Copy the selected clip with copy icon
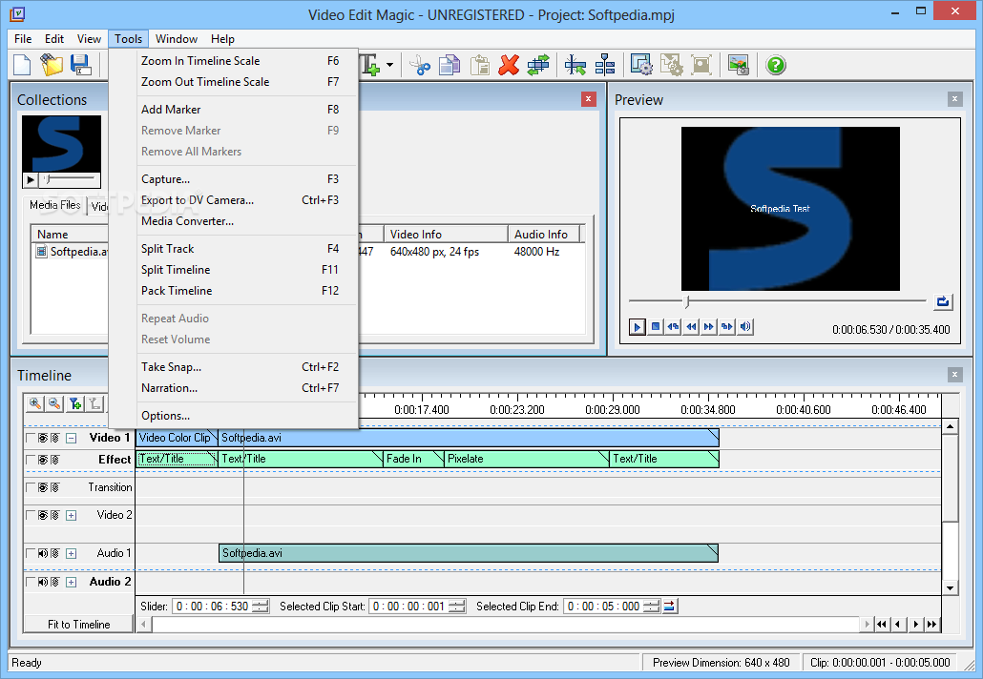Image resolution: width=983 pixels, height=679 pixels. click(450, 65)
